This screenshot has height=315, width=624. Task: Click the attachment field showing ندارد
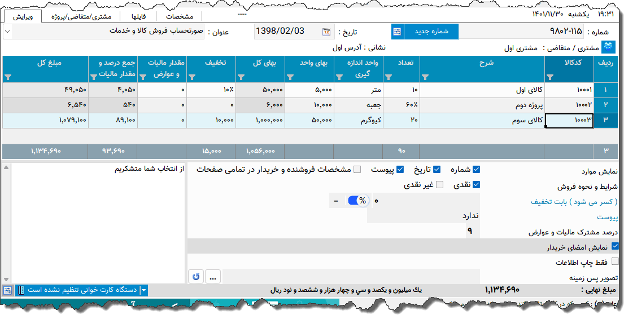point(424,216)
